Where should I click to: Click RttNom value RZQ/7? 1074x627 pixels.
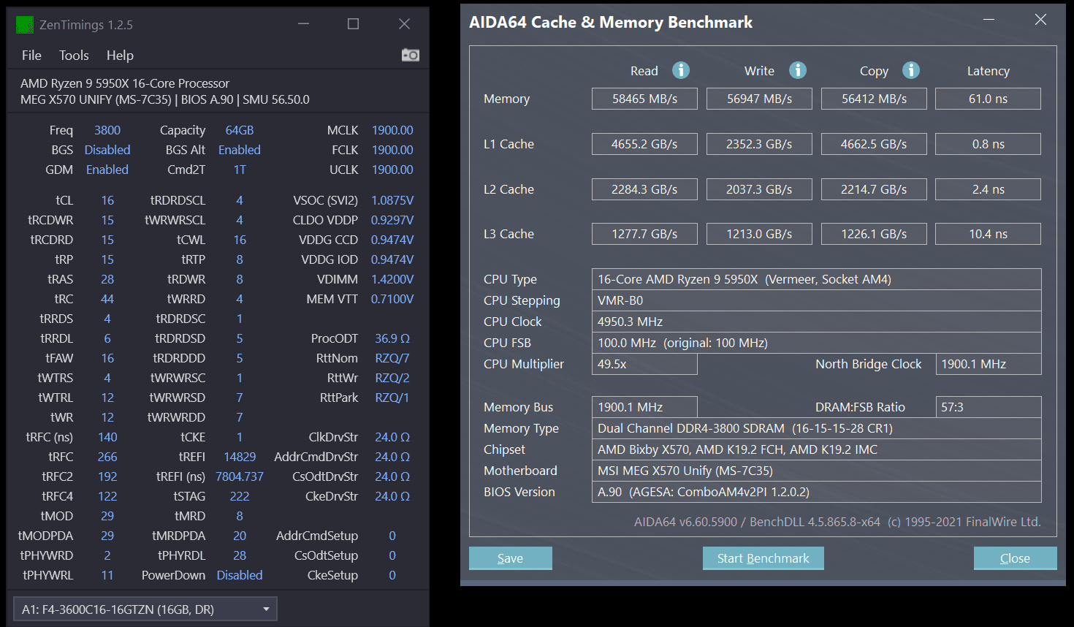tap(392, 358)
